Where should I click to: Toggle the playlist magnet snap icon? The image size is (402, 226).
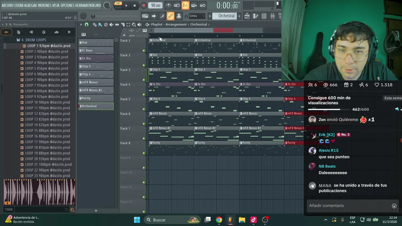pyautogui.click(x=87, y=24)
